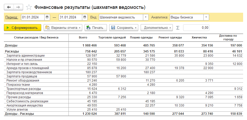Select Транспортные расходы row label
This screenshot has height=120, width=247.
pyautogui.click(x=24, y=89)
